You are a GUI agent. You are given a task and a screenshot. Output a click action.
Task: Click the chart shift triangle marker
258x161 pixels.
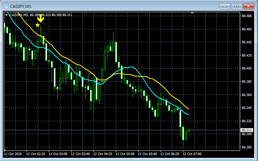click(192, 13)
